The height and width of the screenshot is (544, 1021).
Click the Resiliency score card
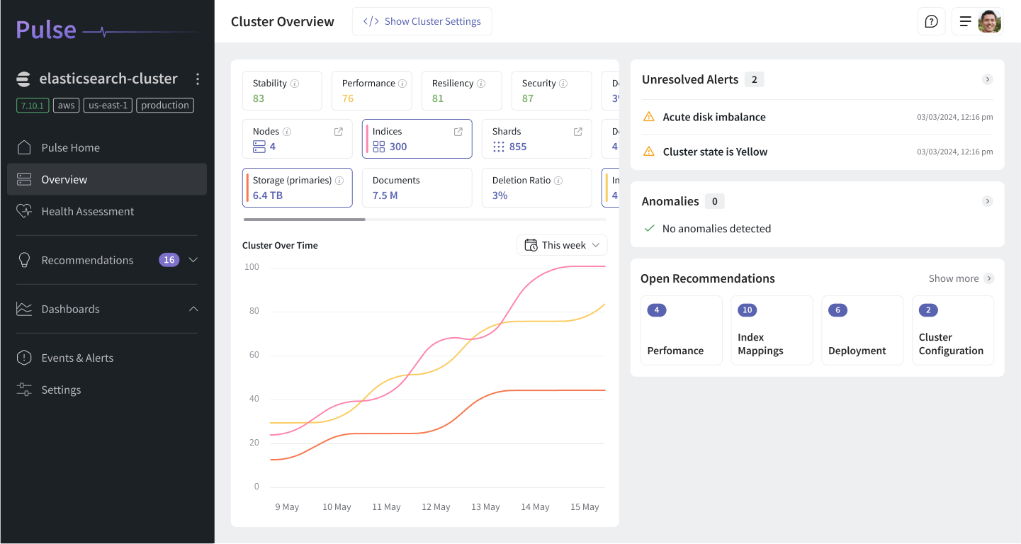tap(462, 91)
